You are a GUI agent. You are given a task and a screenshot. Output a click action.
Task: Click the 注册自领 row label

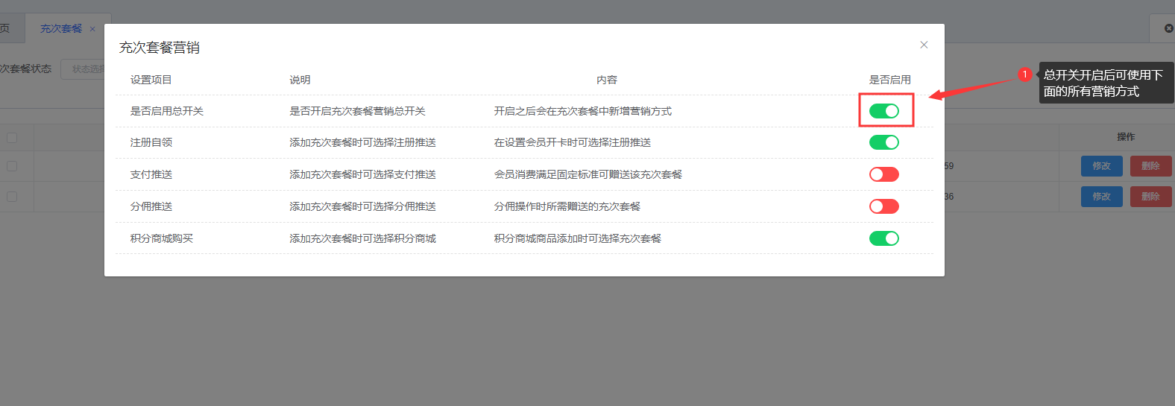click(x=151, y=142)
